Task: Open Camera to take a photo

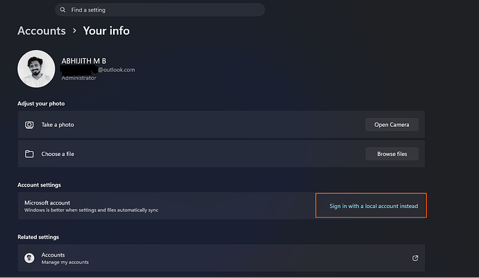Action: tap(392, 125)
